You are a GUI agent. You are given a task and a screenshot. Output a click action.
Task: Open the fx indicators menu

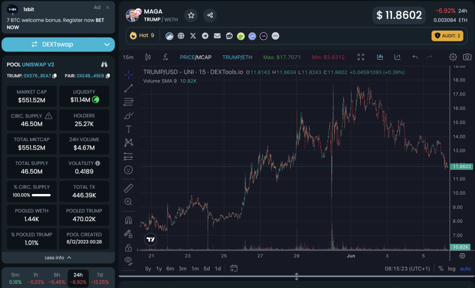[165, 57]
